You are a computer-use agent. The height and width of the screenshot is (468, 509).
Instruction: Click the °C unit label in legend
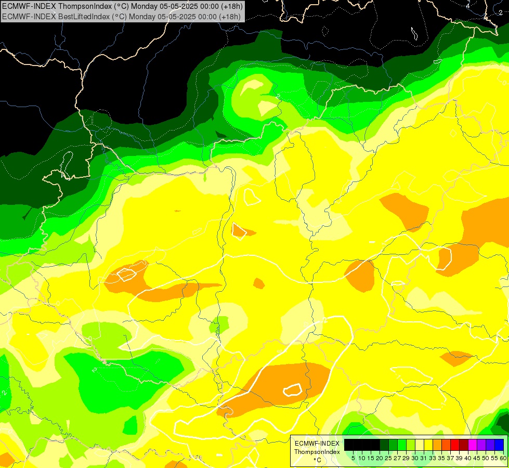317,460
